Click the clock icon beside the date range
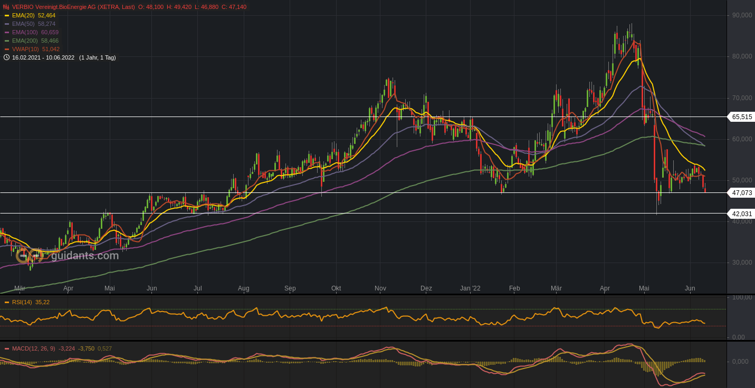This screenshot has width=755, height=388. 6,57
